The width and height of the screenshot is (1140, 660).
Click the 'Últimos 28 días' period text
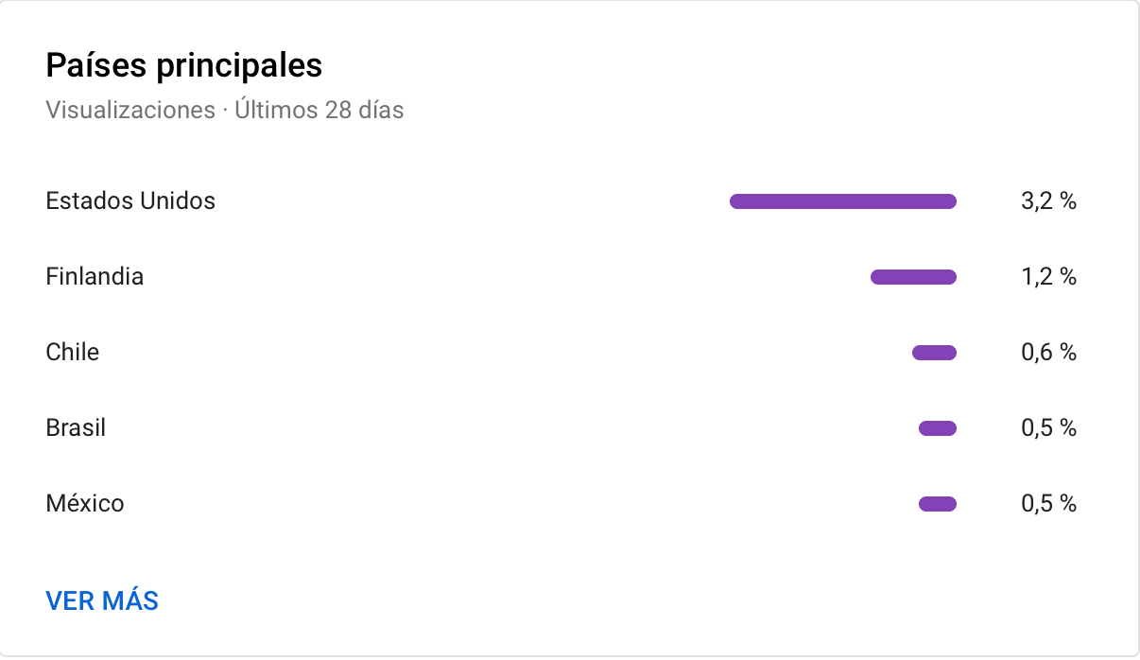click(x=320, y=111)
